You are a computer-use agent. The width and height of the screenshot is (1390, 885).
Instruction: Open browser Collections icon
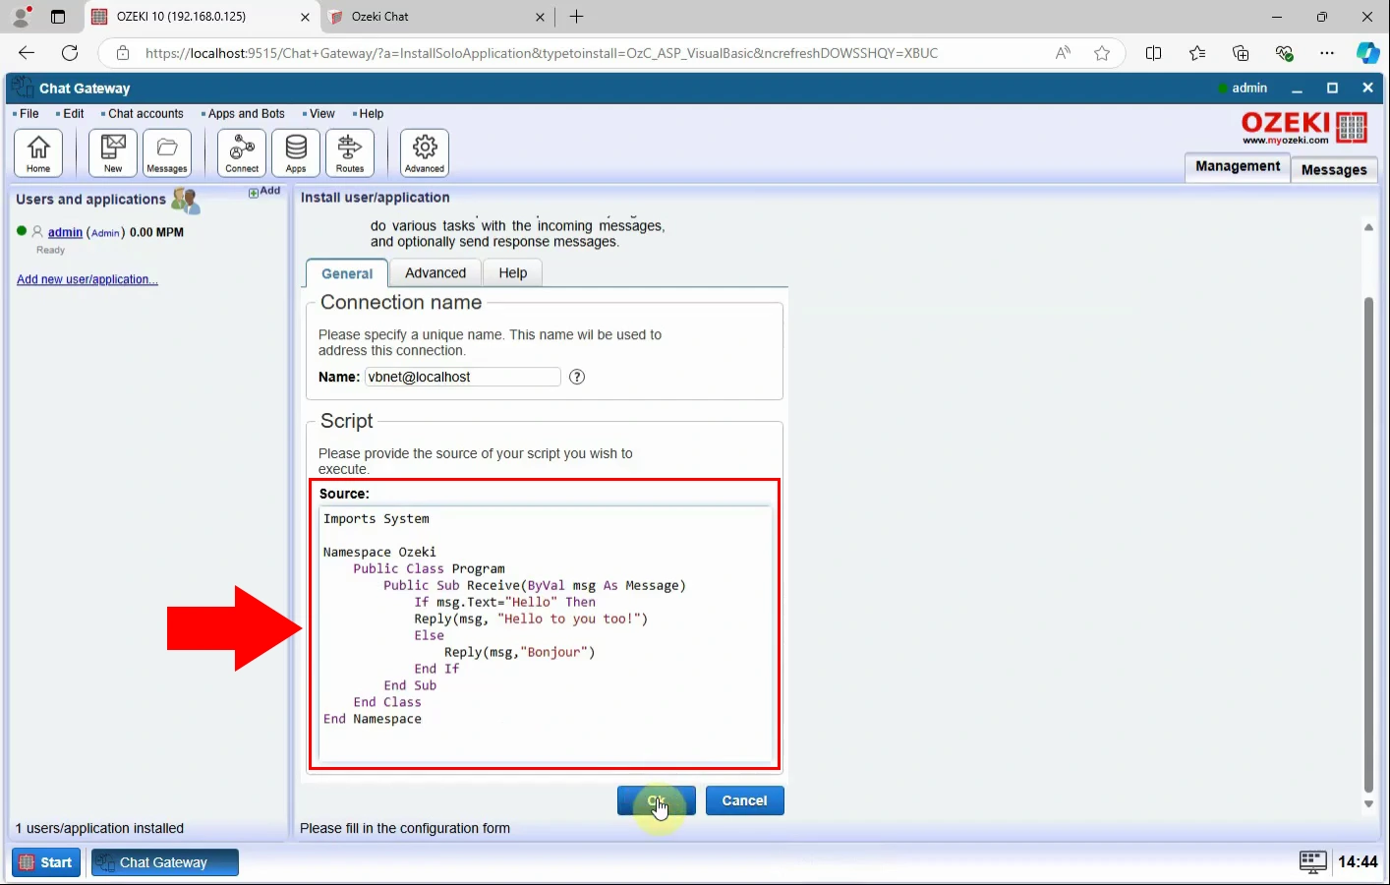1241,53
